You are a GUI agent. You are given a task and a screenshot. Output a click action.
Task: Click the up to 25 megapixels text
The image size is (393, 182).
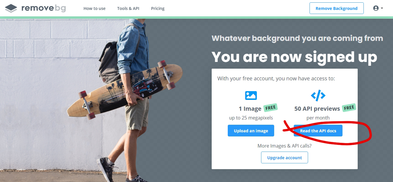pos(251,118)
